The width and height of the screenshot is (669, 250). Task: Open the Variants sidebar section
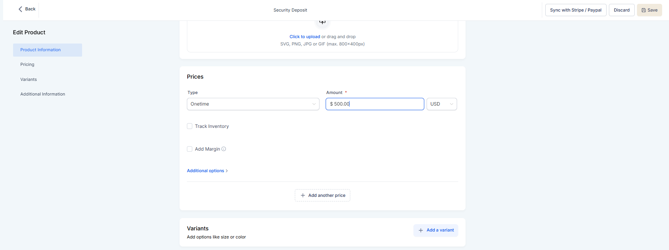click(29, 79)
